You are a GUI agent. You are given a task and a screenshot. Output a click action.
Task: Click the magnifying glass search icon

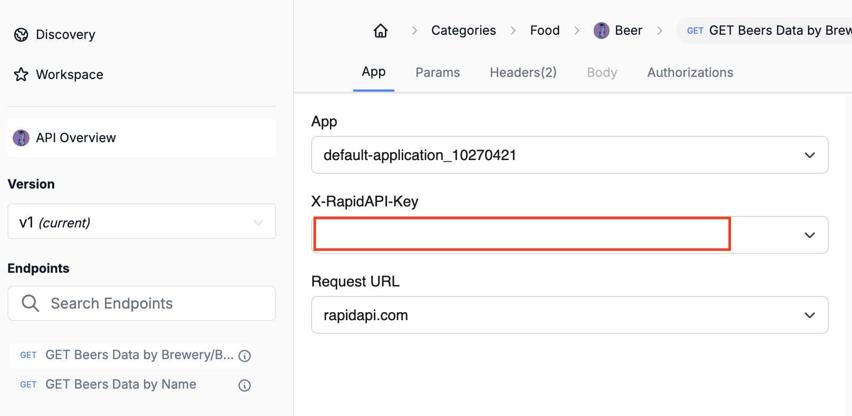[30, 304]
